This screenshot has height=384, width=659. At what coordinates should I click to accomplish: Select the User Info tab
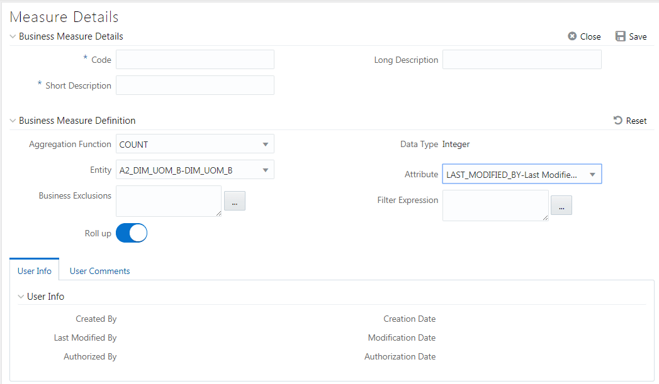[35, 271]
